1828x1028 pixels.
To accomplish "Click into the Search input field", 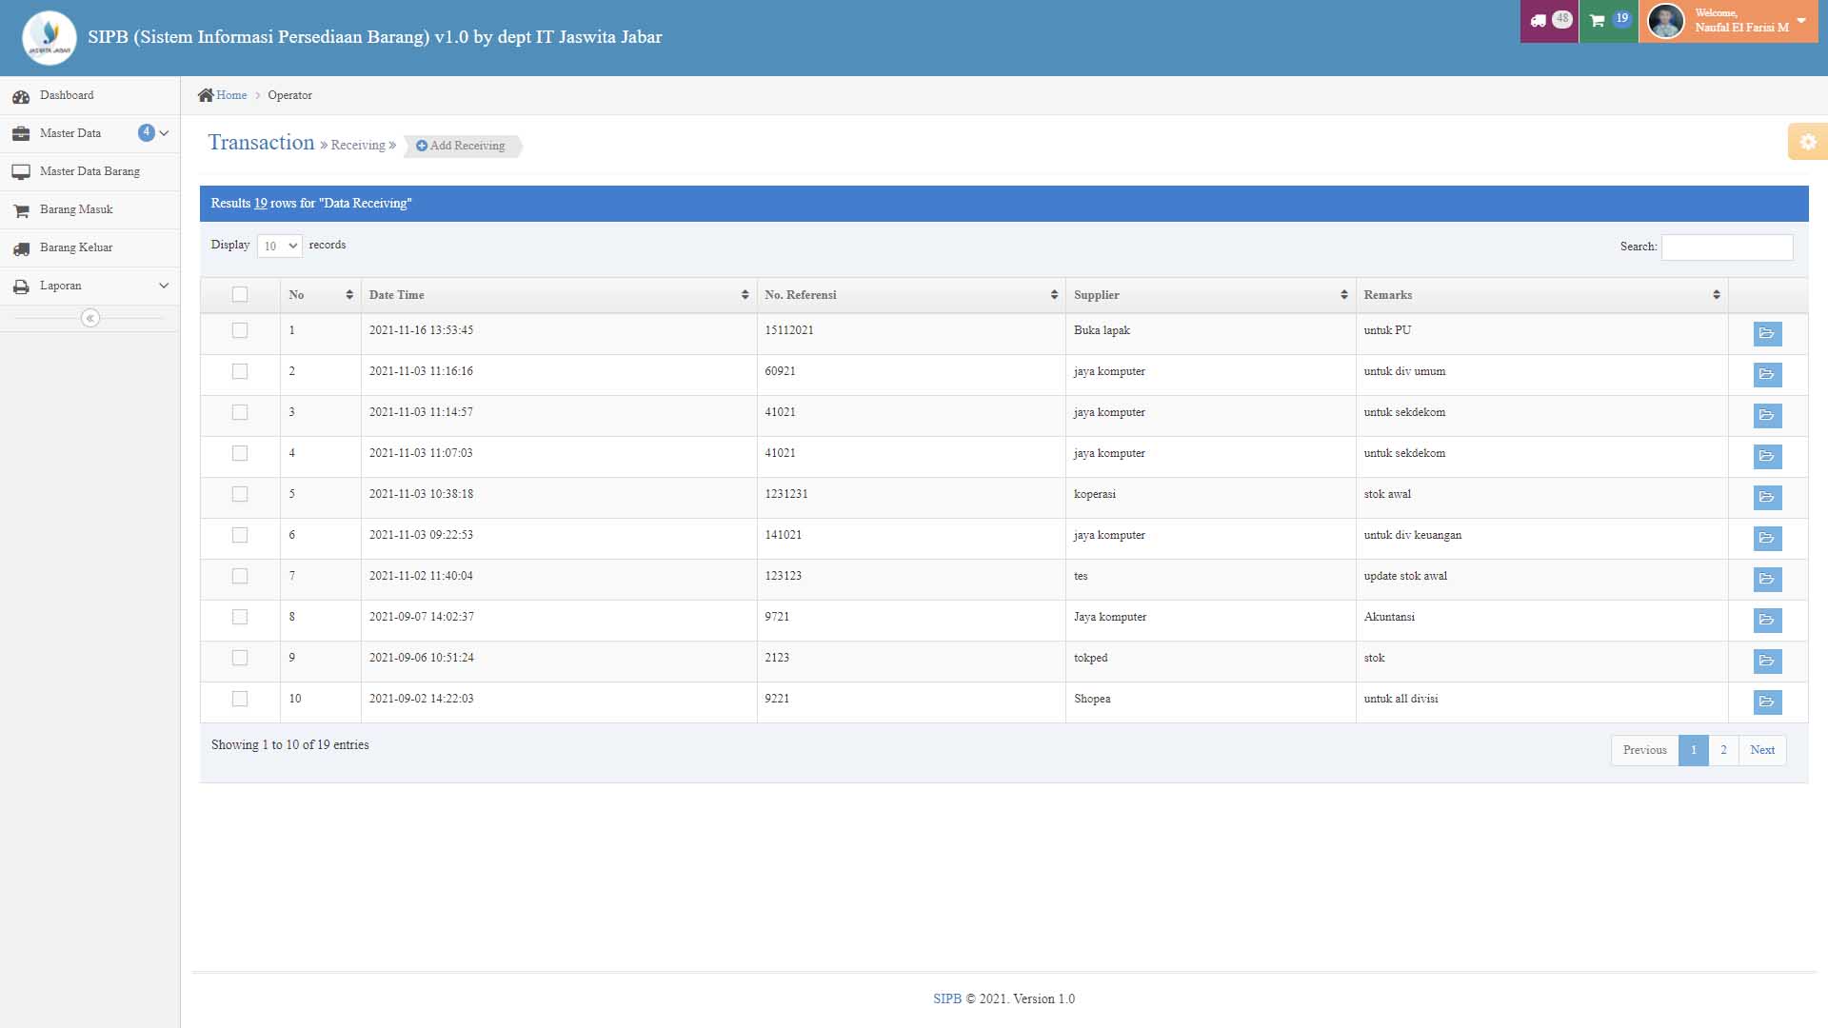I will coord(1726,247).
